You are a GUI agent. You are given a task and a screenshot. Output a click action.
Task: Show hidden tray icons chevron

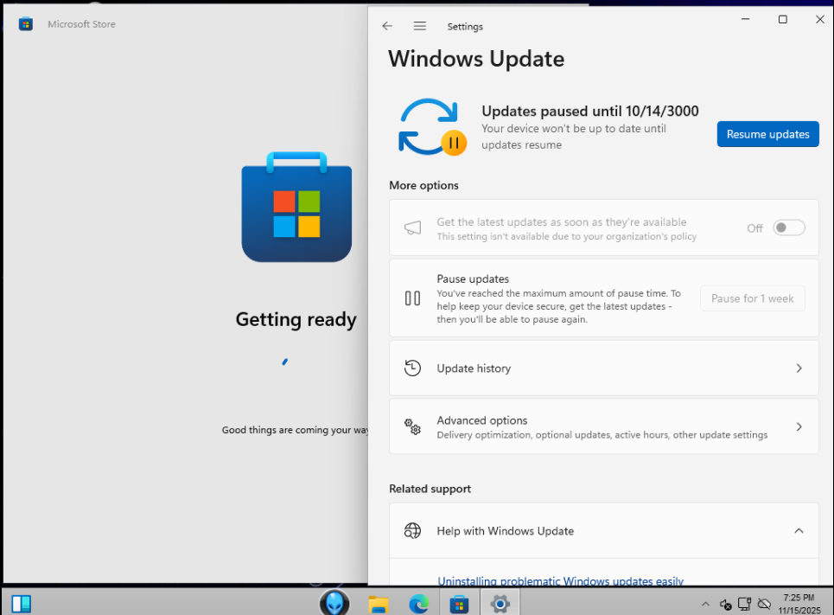click(705, 604)
